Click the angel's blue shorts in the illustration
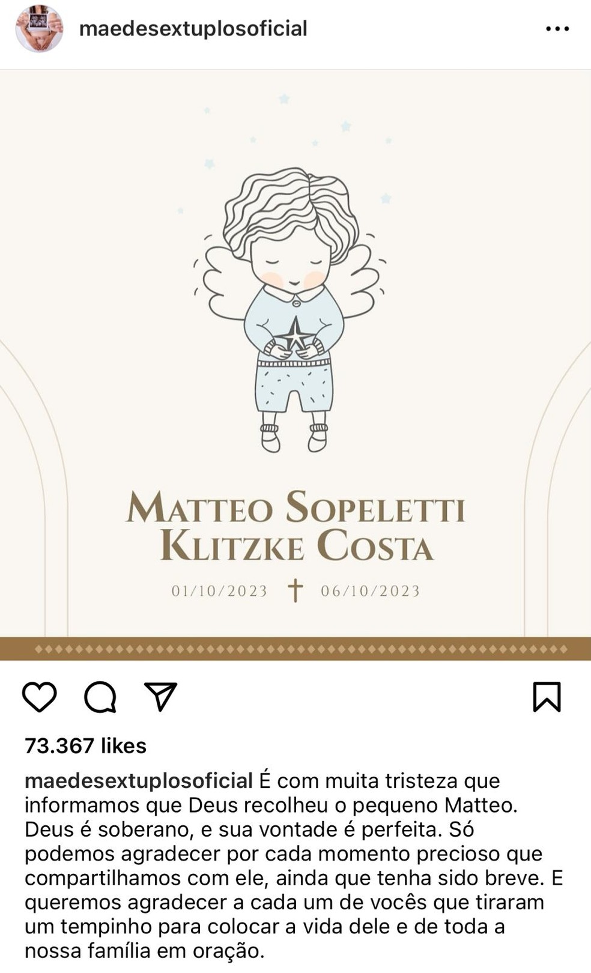 pyautogui.click(x=294, y=387)
